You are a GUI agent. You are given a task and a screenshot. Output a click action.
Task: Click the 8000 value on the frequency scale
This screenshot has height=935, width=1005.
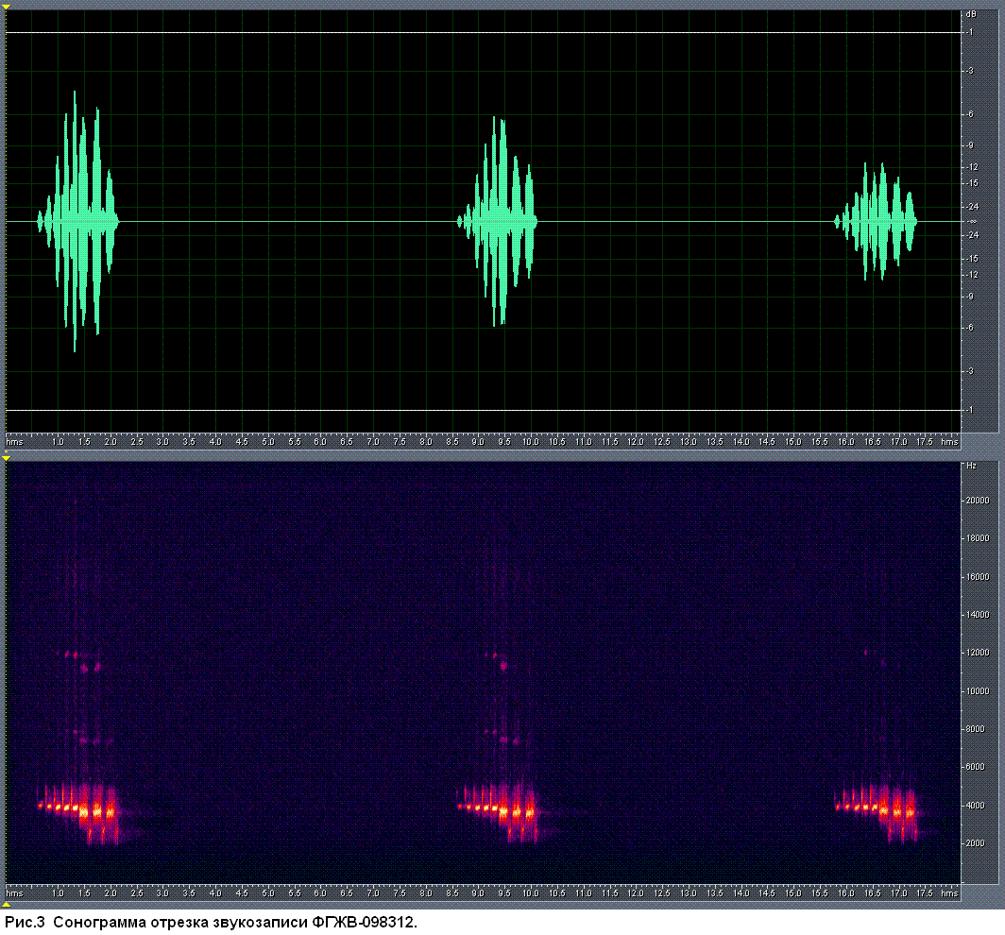click(x=976, y=729)
